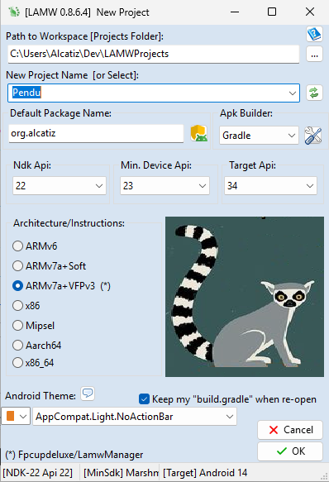Click the Default Package Name field
This screenshot has width=329, height=482.
point(96,133)
